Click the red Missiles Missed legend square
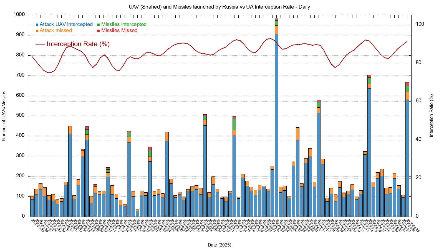 tap(99, 31)
